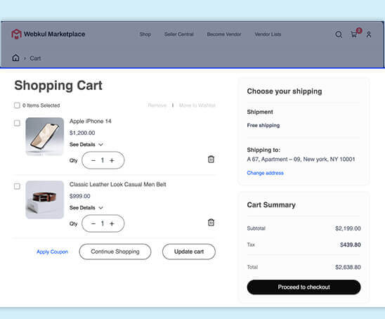The image size is (385, 319).
Task: Open the Shop menu item
Action: (145, 34)
